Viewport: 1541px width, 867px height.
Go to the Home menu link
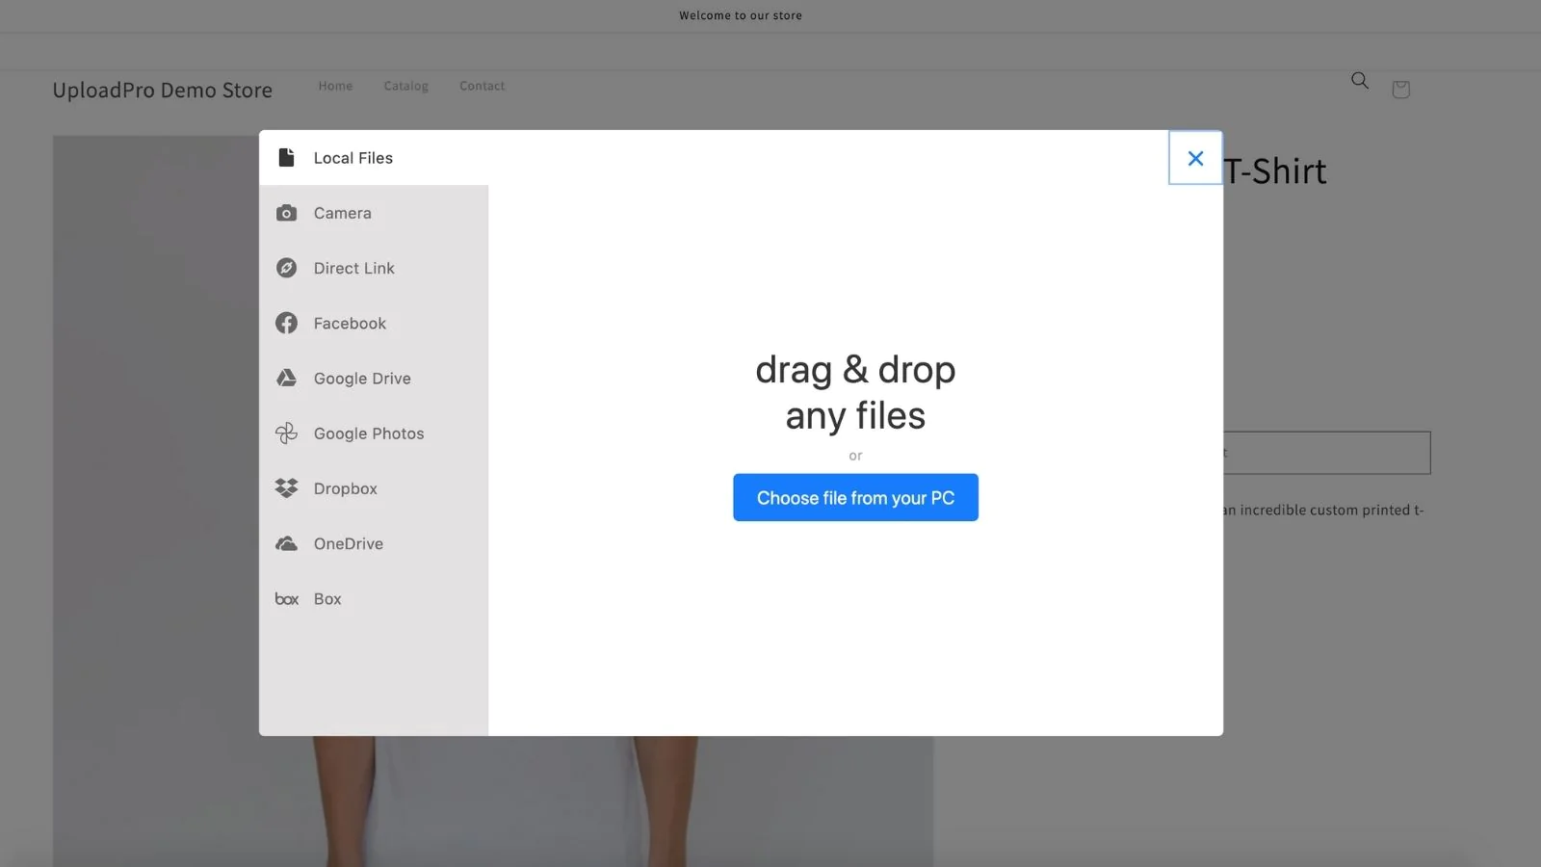pyautogui.click(x=335, y=86)
